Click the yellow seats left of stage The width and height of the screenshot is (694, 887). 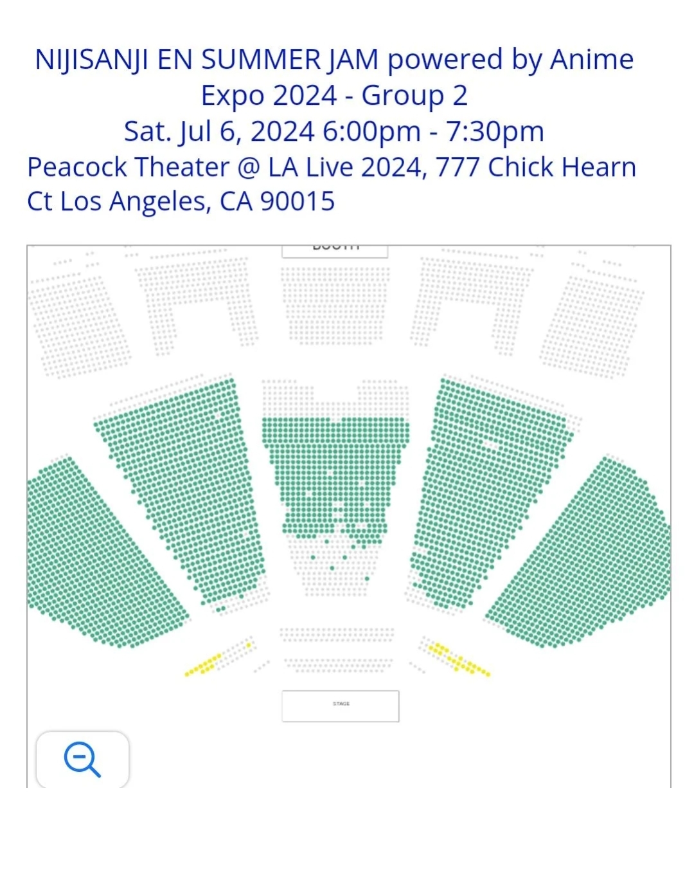pyautogui.click(x=204, y=664)
